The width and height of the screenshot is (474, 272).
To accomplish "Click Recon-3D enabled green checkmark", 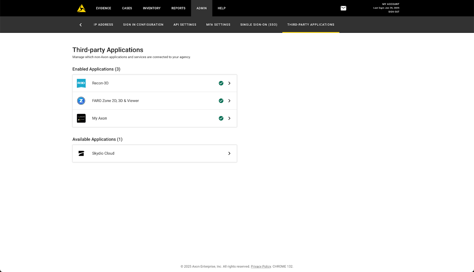I will point(221,83).
